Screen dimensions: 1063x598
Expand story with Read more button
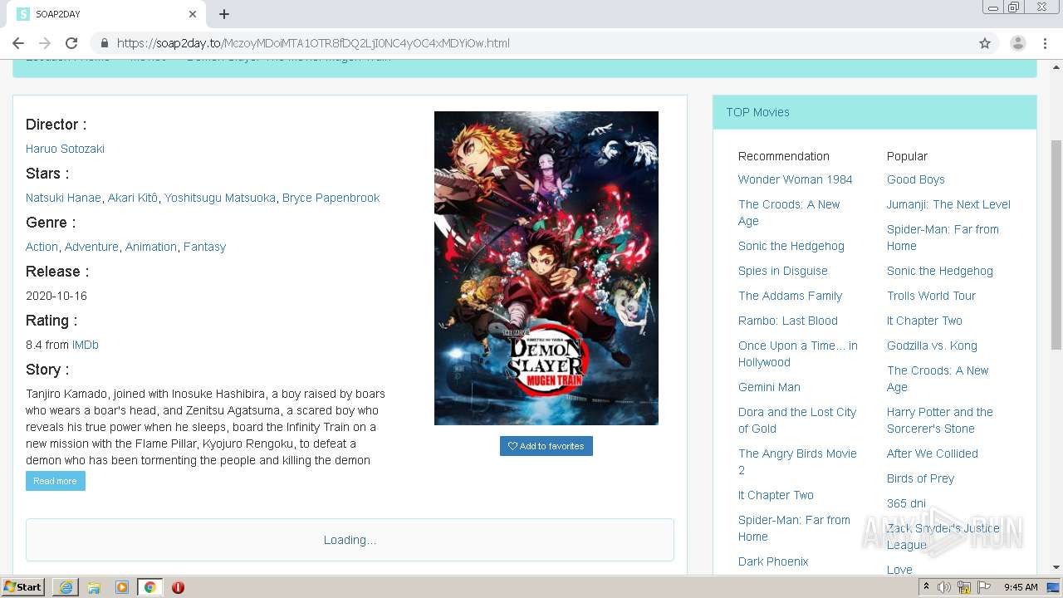(55, 481)
